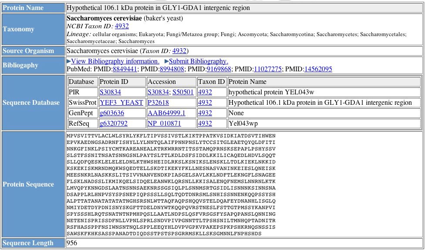Open SwissProt accession P32618

[159, 103]
